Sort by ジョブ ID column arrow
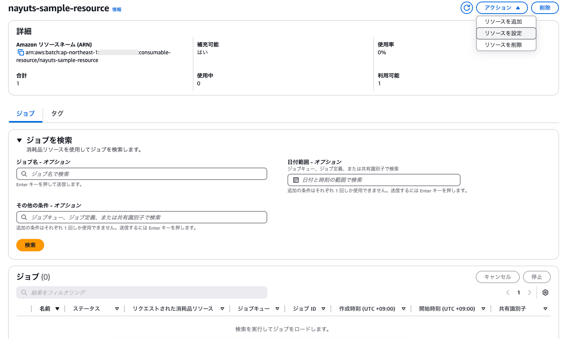Screen dimensions: 564x339 pos(323,309)
